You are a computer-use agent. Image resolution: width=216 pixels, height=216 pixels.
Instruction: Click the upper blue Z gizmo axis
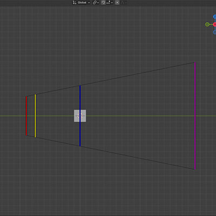[214, 17]
